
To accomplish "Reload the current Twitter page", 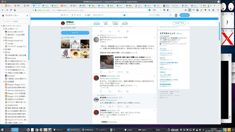I will (11, 10).
